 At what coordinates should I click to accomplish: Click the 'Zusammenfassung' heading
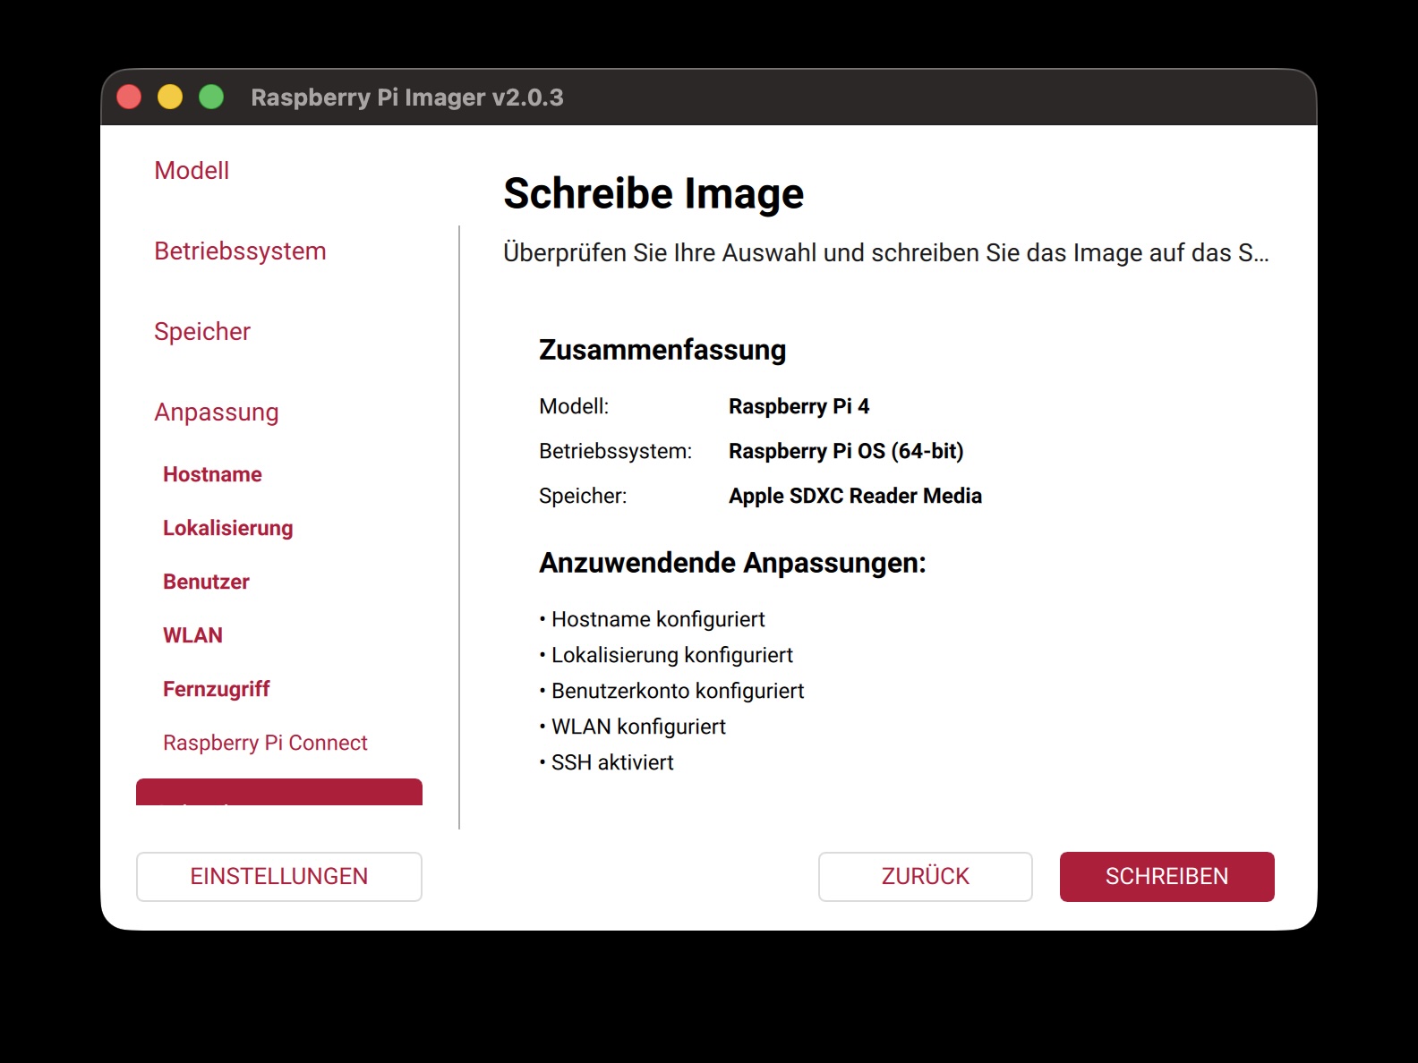662,350
